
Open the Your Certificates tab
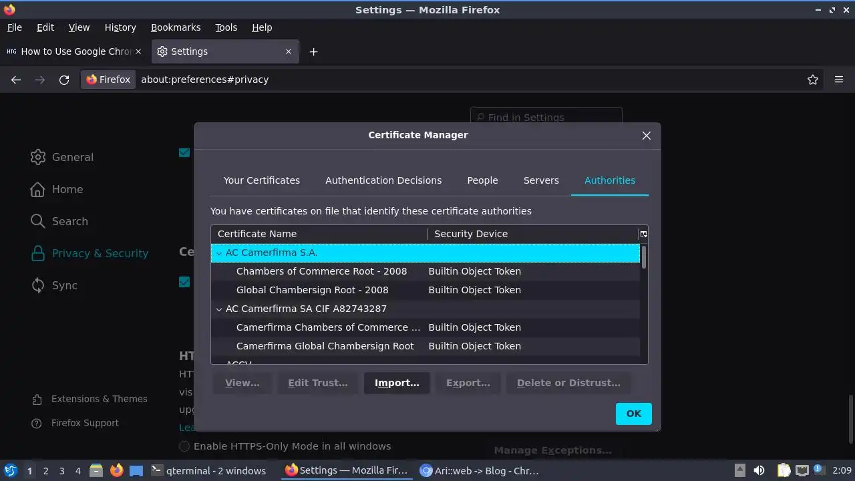point(262,180)
